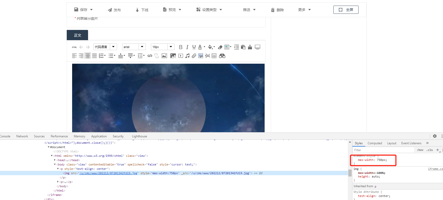Click the single image insert icon
Image resolution: width=443 pixels, height=200 pixels.
pos(164,56)
